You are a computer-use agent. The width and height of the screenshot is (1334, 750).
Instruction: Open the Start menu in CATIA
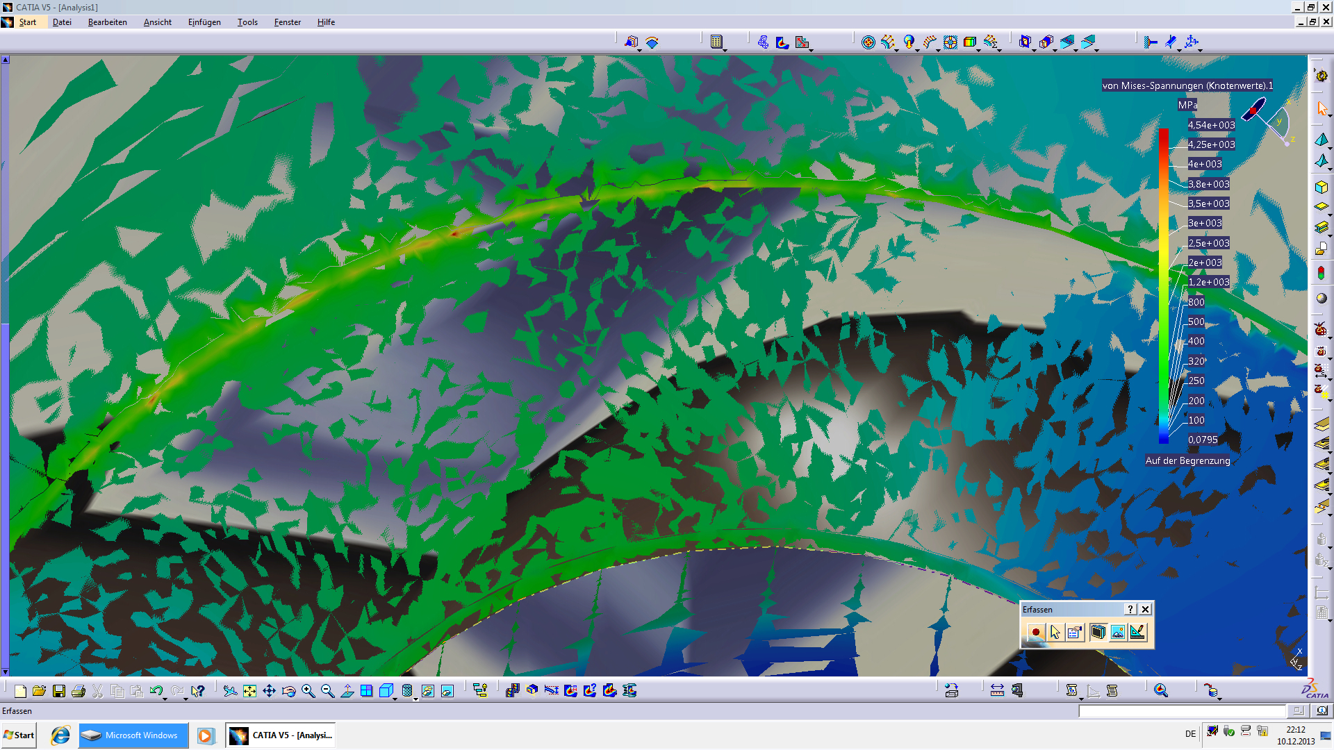coord(27,22)
